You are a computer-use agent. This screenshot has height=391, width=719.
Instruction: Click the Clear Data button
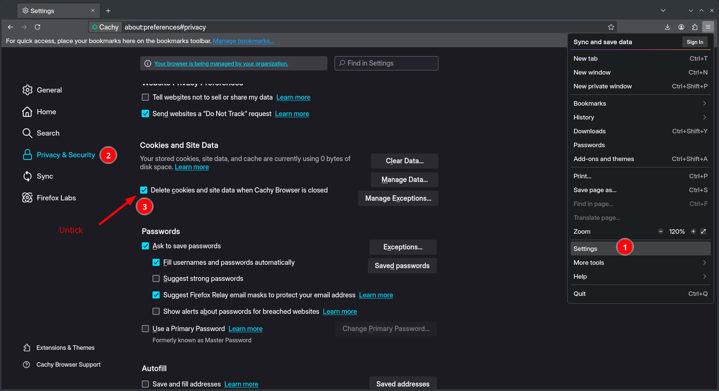404,161
